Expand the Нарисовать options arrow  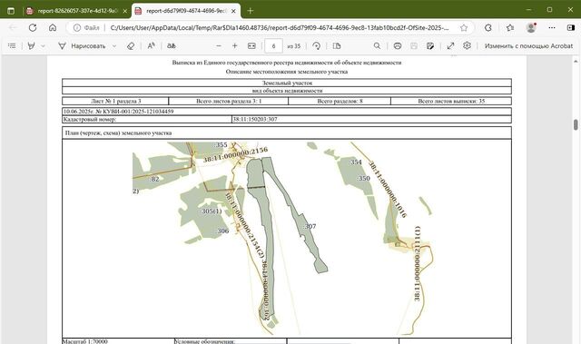114,46
